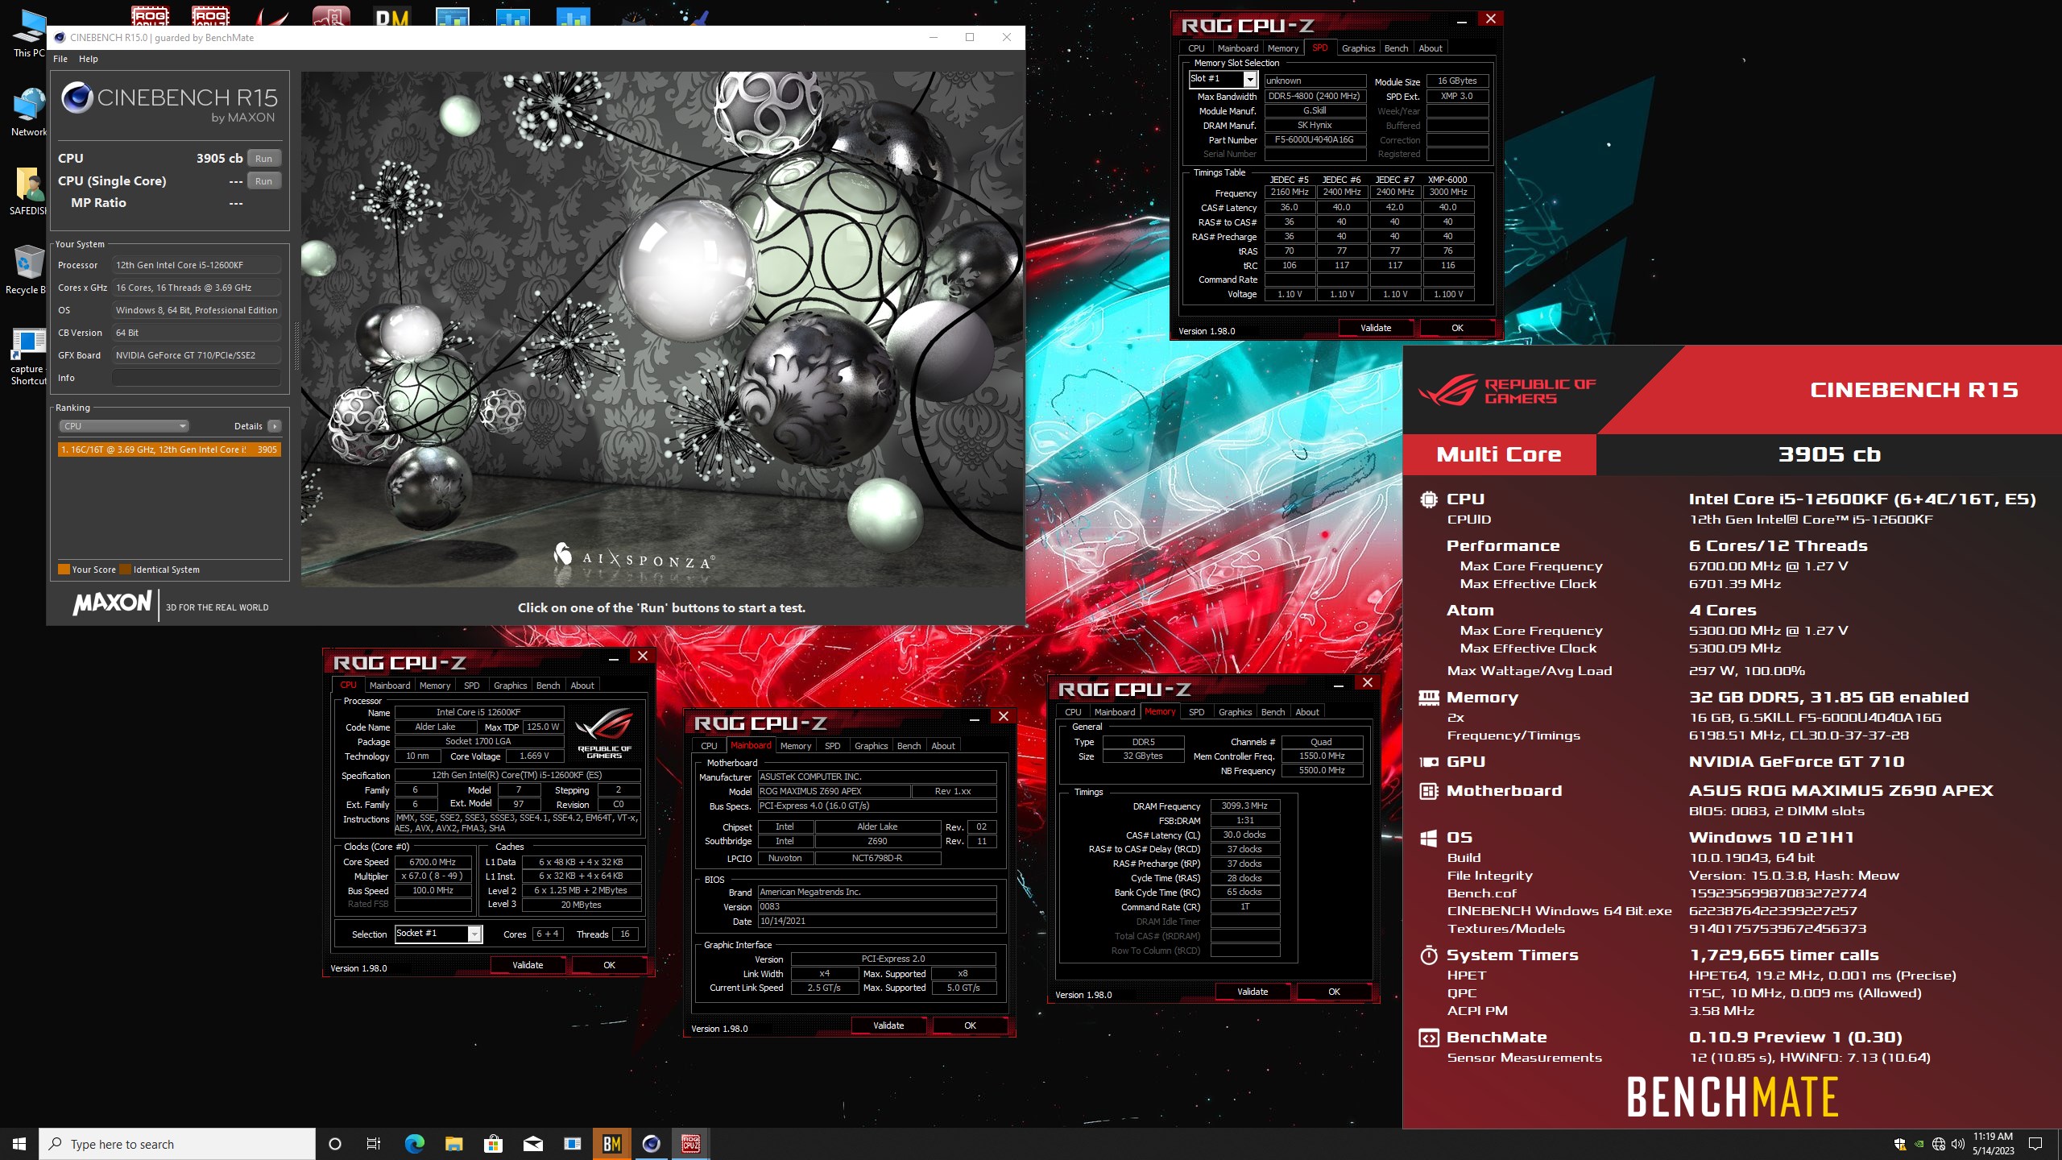Image resolution: width=2062 pixels, height=1160 pixels.
Task: Click the Details arrow in Cinebench Ranking
Action: pos(275,426)
